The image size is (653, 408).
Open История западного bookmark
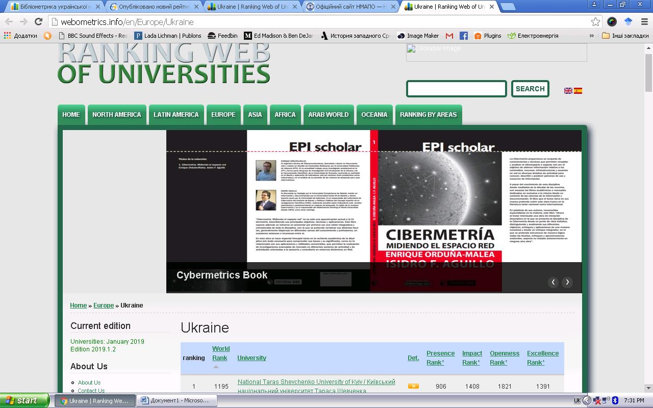click(356, 36)
